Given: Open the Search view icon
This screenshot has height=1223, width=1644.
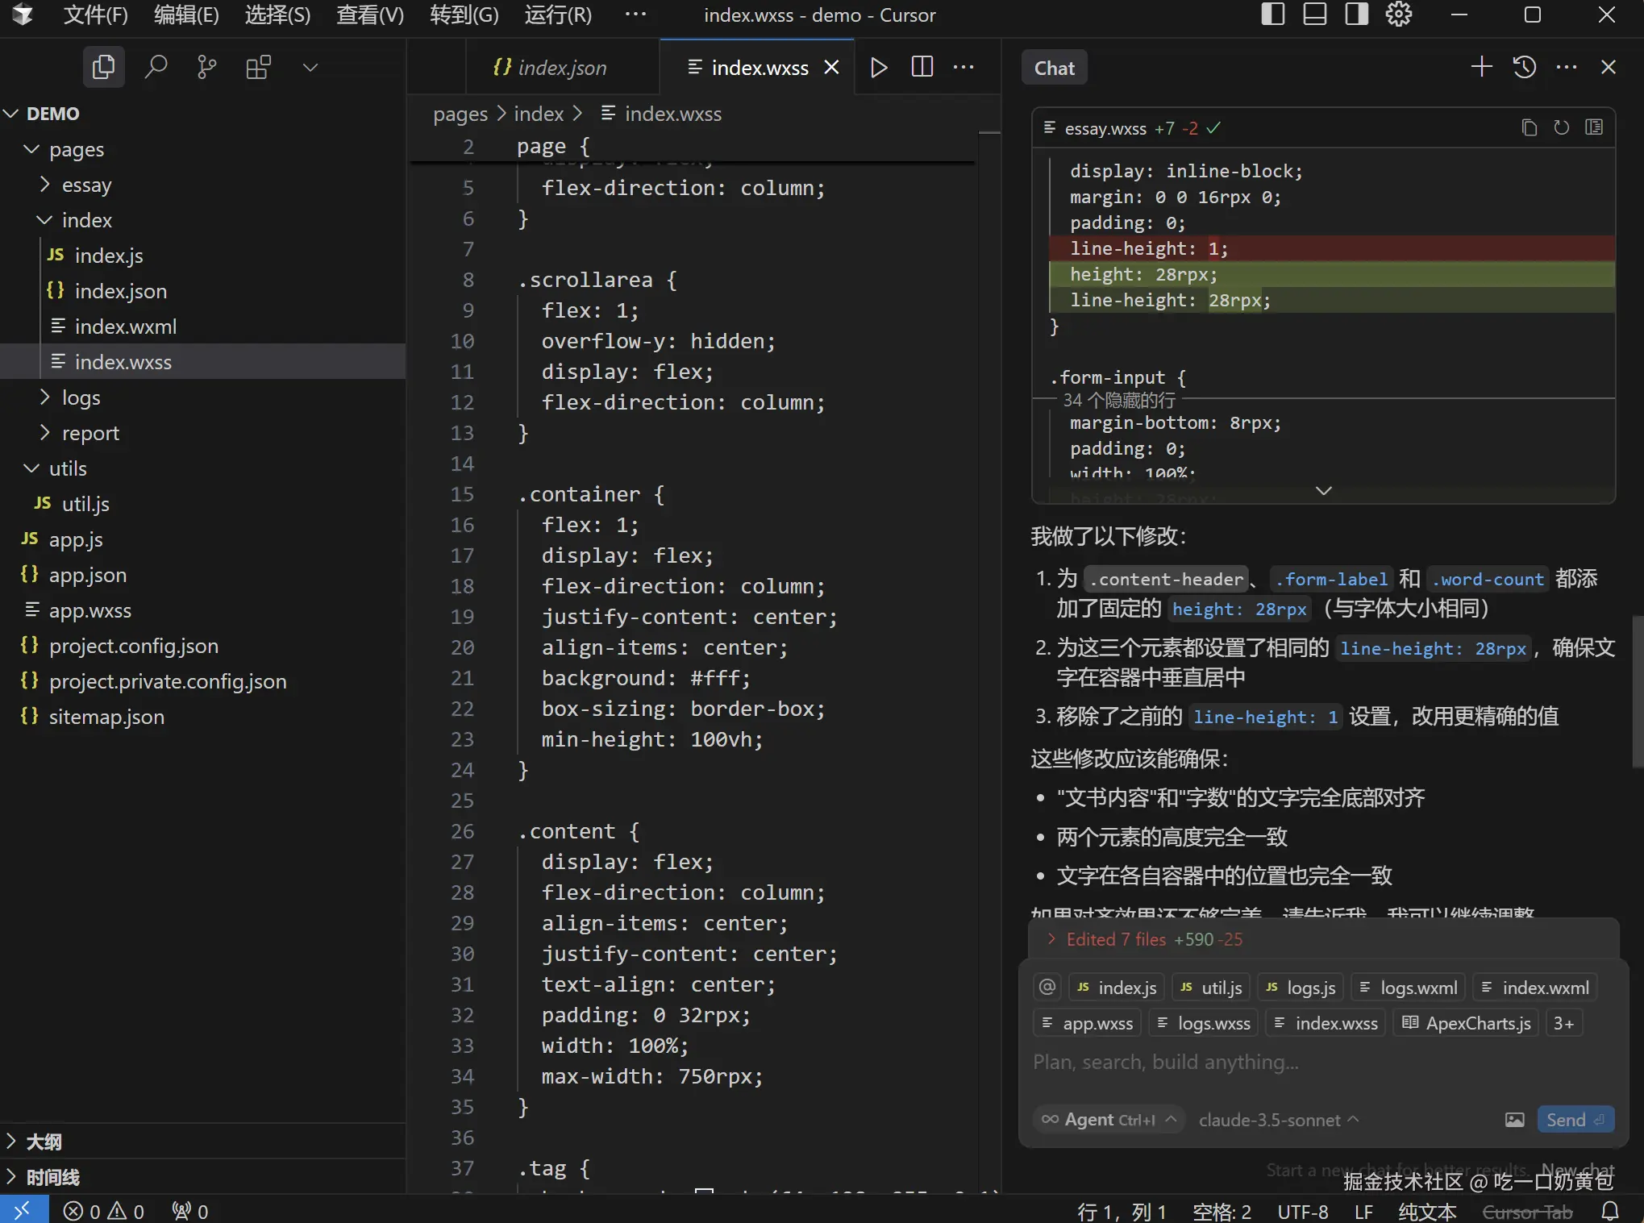Looking at the screenshot, I should pyautogui.click(x=156, y=67).
